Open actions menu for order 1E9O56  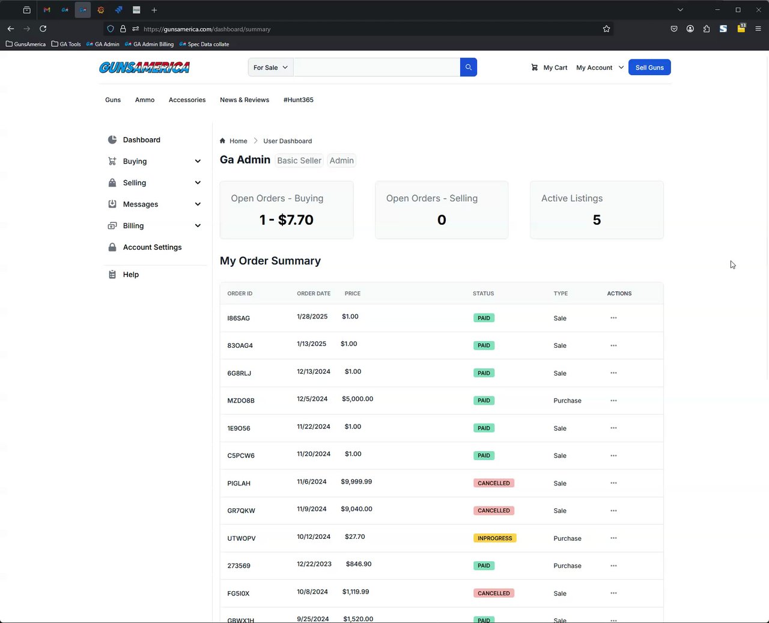point(613,428)
